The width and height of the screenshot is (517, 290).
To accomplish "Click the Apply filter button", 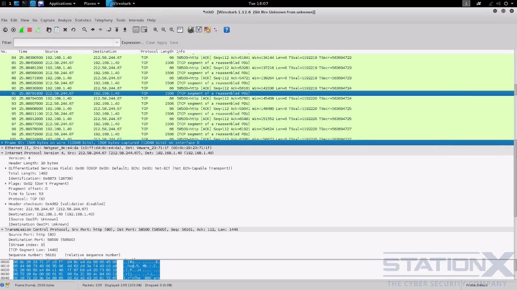I will 162,42.
